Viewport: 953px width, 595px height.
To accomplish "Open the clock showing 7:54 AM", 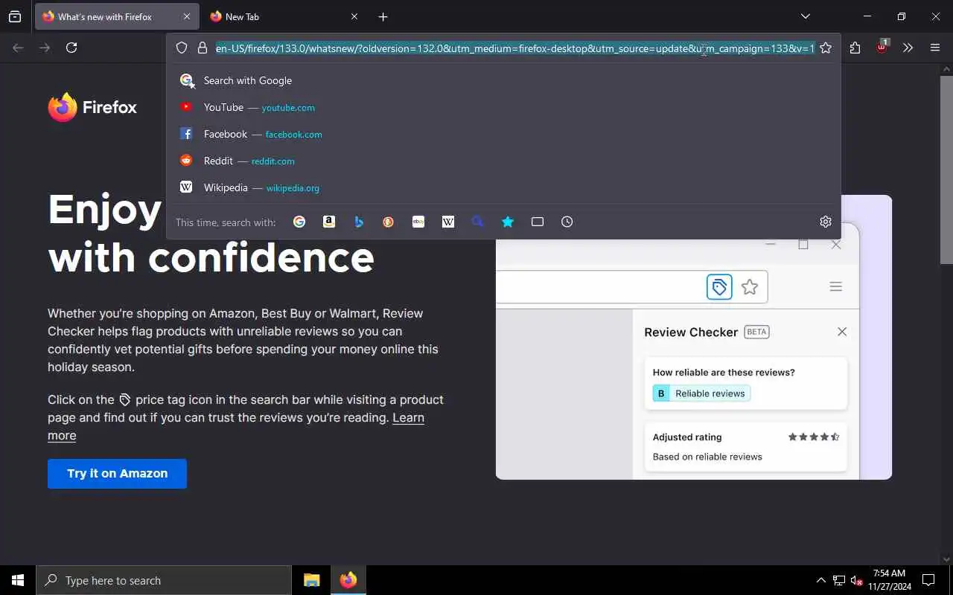I will [x=890, y=580].
